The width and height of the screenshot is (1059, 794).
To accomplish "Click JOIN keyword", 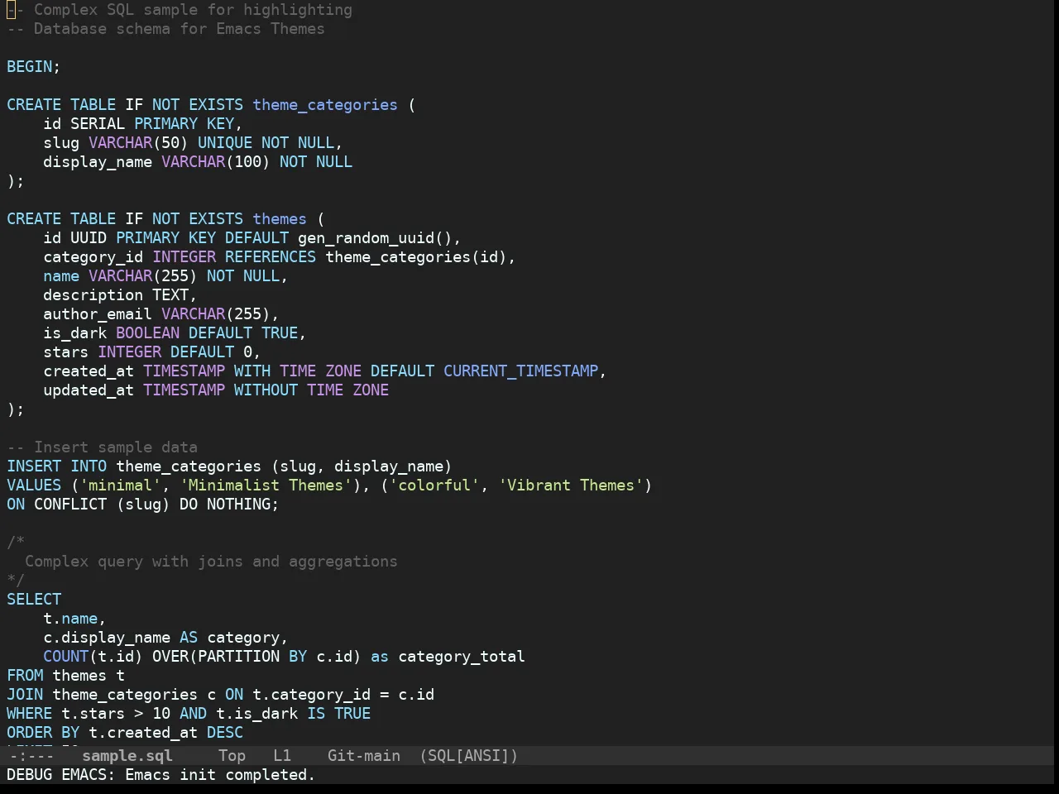I will (x=25, y=695).
